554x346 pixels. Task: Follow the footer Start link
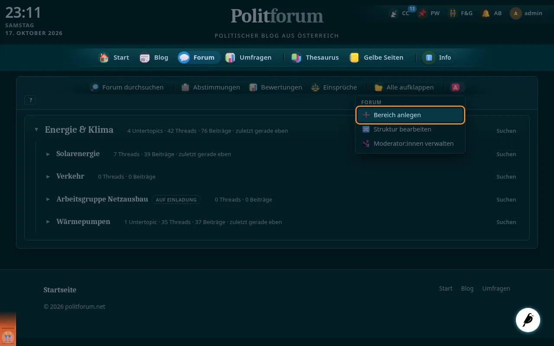pos(446,288)
